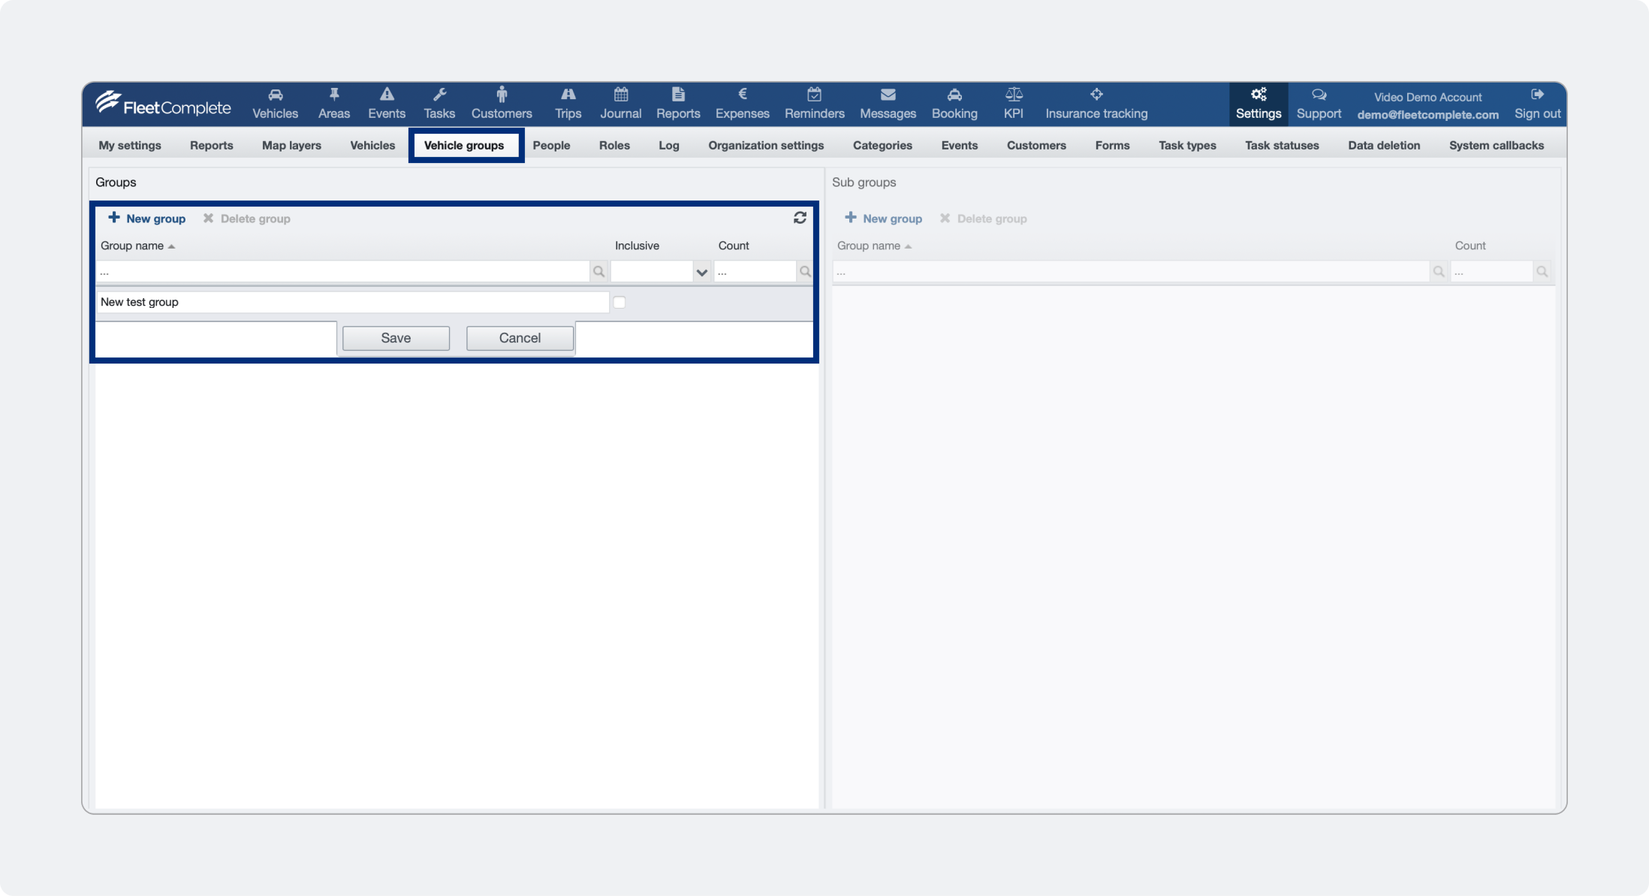Switch to the People tab
Viewport: 1649px width, 896px height.
tap(551, 146)
